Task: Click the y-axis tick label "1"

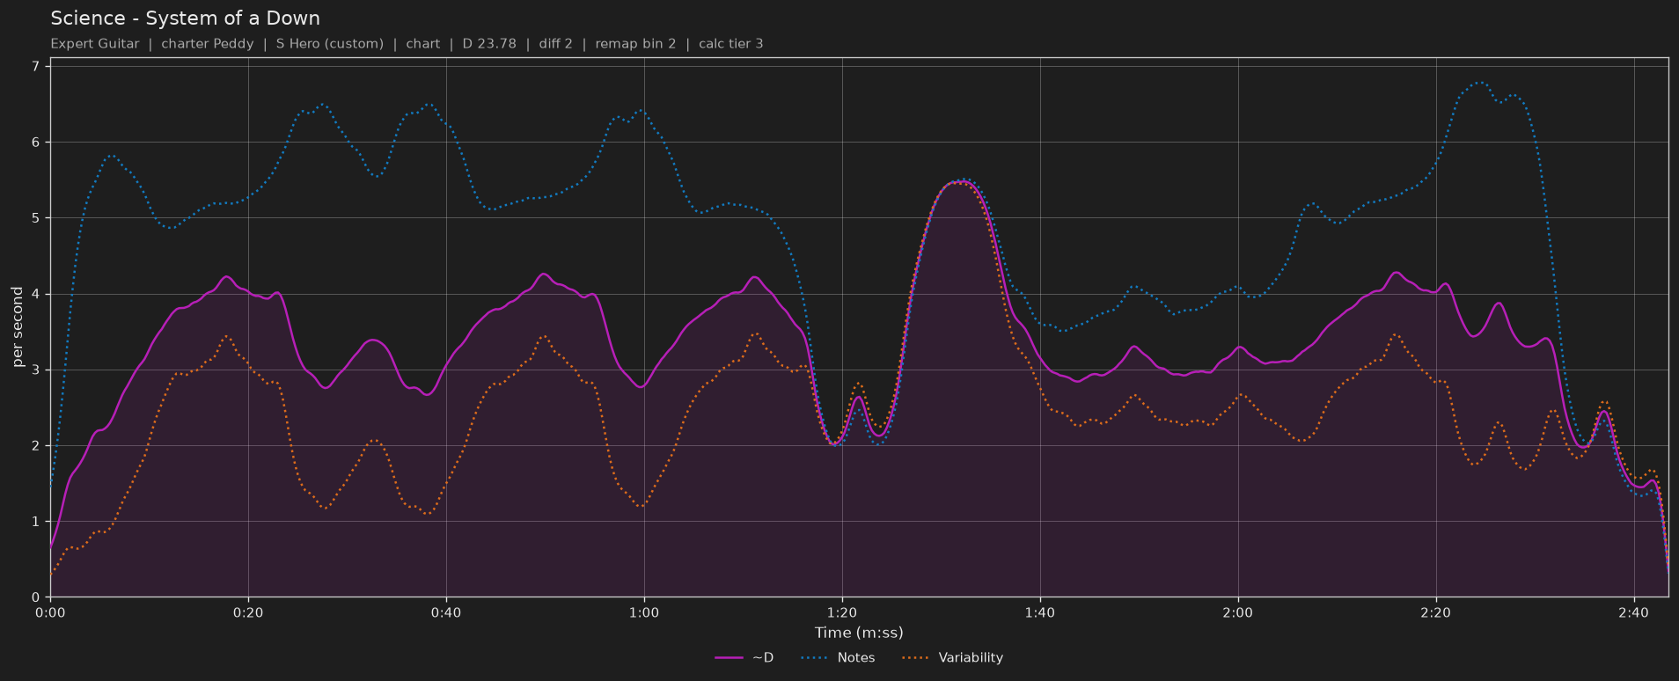Action: coord(36,522)
